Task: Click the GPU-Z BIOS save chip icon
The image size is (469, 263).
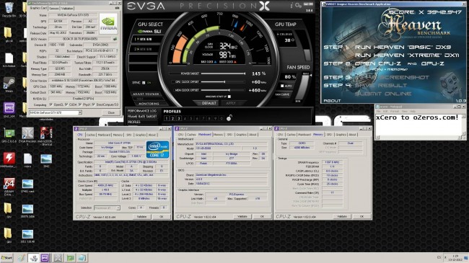Action: tap(115, 39)
